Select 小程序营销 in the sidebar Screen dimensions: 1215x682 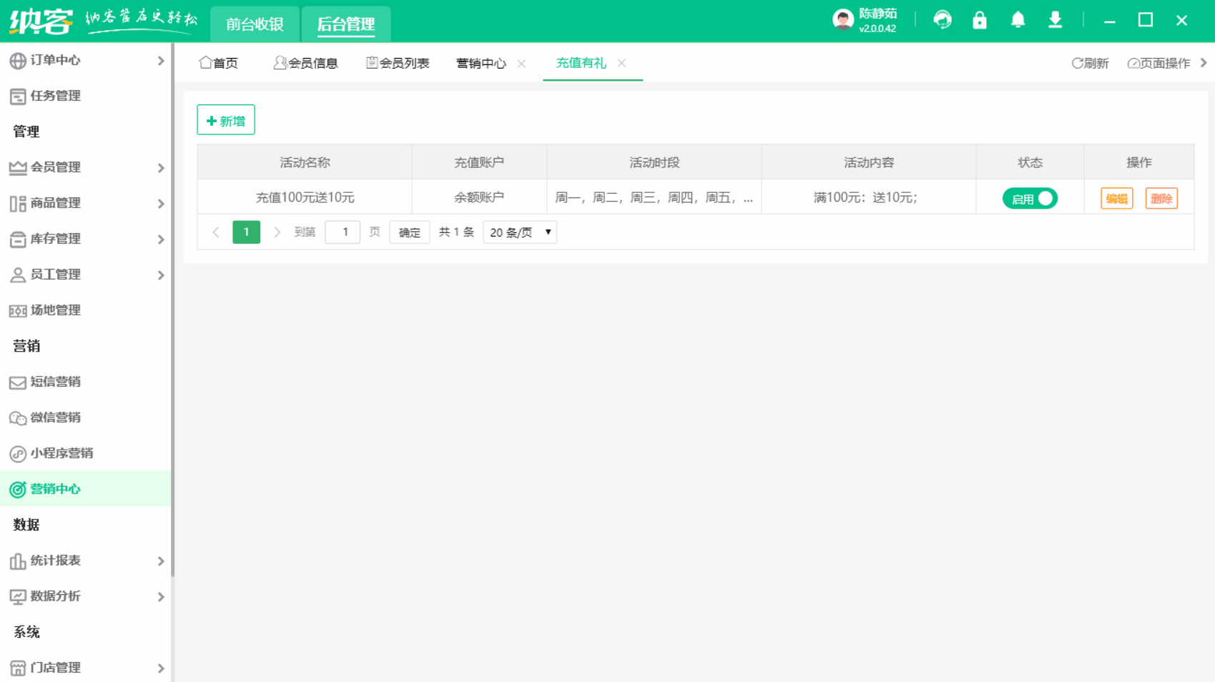(x=60, y=453)
